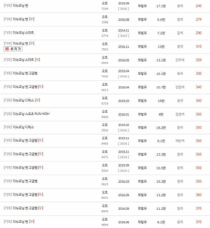This screenshot has height=228, width=210.
Task: Click the [무] tag on the 2016.08 밴 listing
Action: click(32, 19)
